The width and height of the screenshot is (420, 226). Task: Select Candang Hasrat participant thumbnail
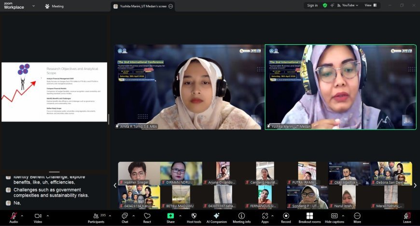[265, 173]
